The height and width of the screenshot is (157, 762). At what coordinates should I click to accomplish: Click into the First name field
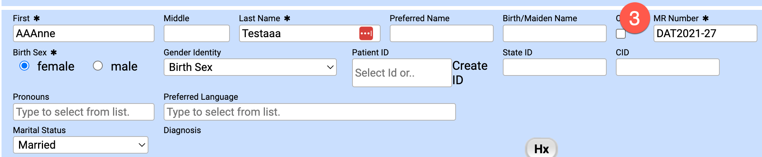pyautogui.click(x=83, y=33)
